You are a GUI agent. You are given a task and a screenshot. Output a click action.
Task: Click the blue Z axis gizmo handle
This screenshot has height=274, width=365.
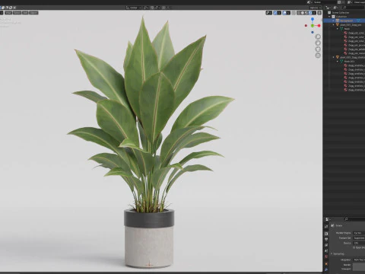(313, 19)
